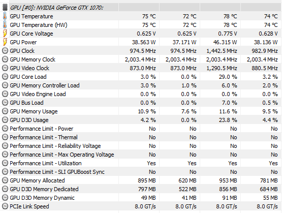
Task: Click the 46.315 W GPU Power value
Action: click(225, 42)
